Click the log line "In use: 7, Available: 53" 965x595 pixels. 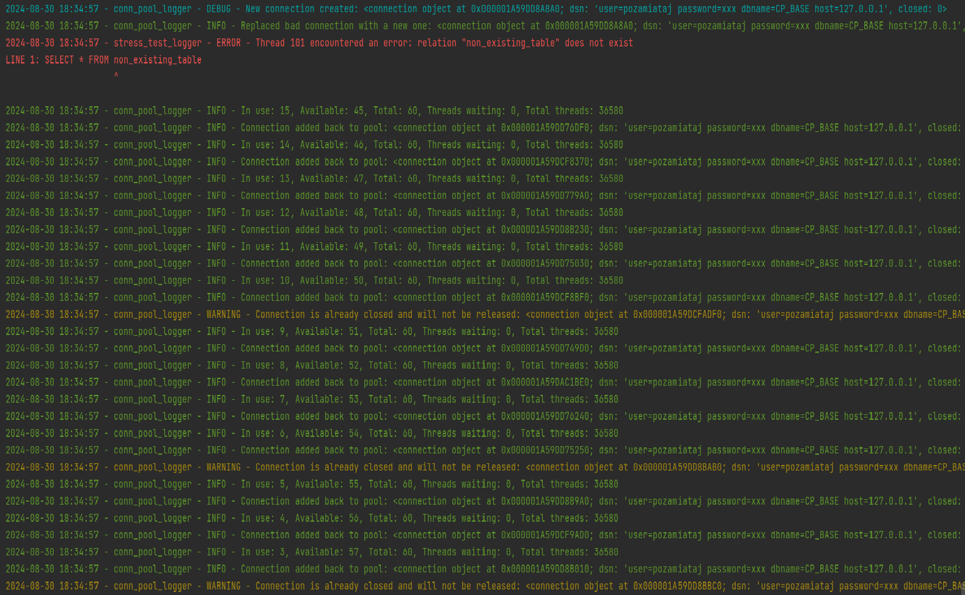(312, 400)
